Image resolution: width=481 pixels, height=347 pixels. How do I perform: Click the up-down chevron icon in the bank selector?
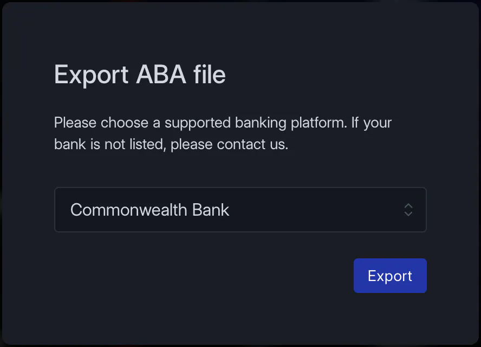tap(408, 210)
